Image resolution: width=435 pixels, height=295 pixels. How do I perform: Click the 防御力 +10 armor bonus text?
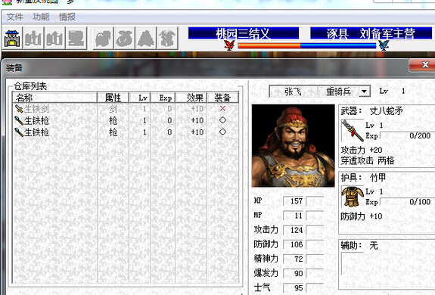coord(362,216)
